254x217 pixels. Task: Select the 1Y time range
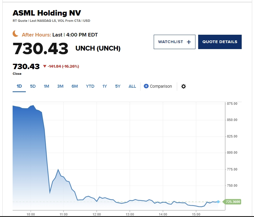pyautogui.click(x=104, y=86)
